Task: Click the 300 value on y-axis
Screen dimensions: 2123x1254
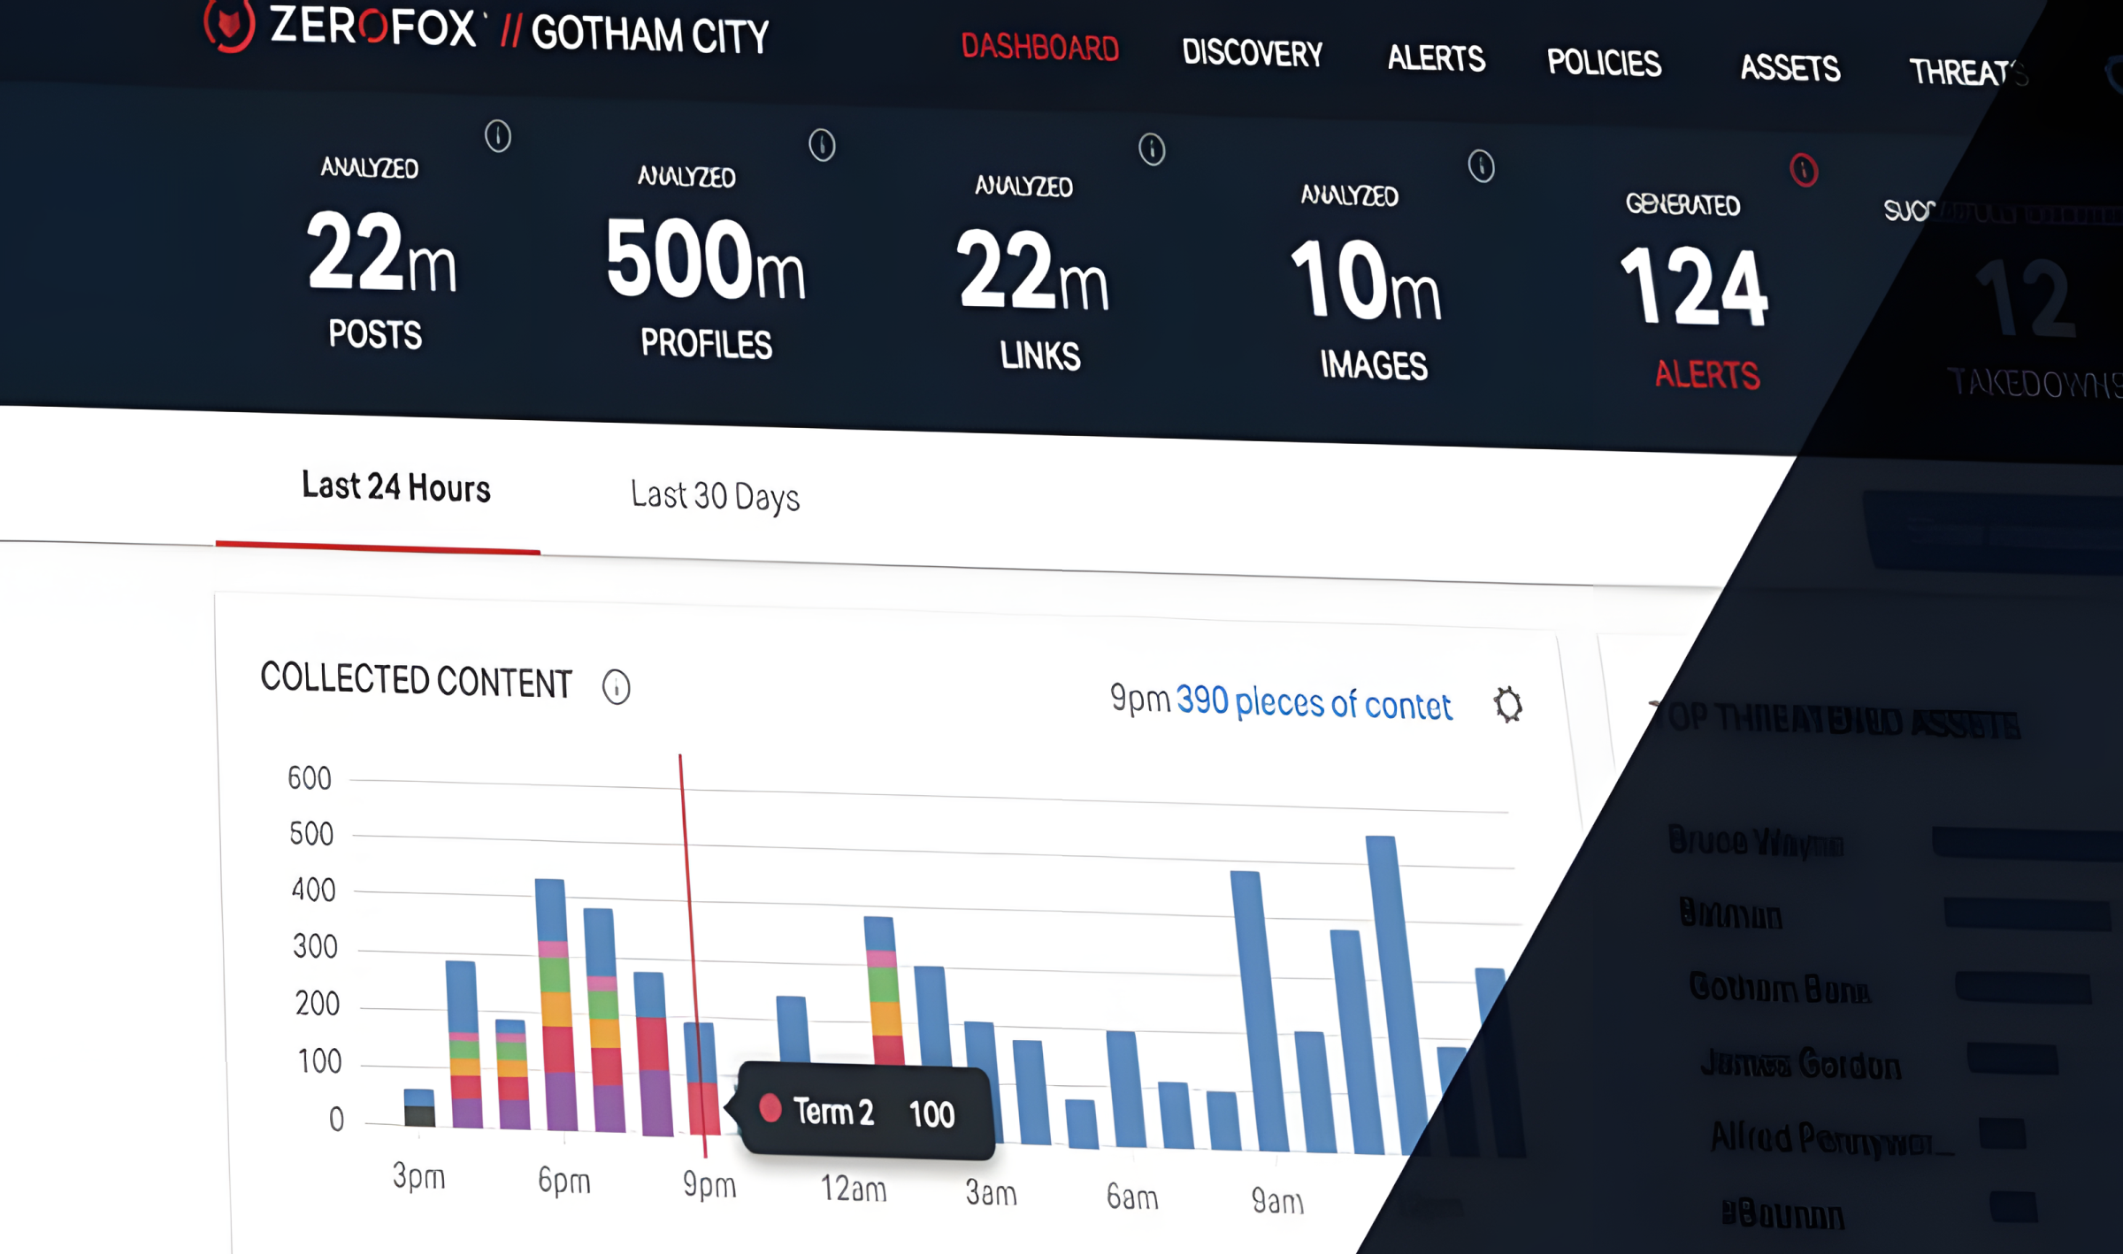Action: click(x=316, y=947)
